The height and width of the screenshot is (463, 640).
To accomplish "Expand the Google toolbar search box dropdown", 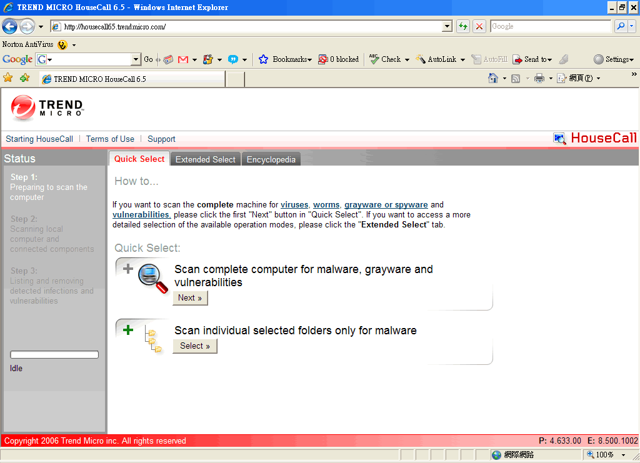I will coord(136,59).
